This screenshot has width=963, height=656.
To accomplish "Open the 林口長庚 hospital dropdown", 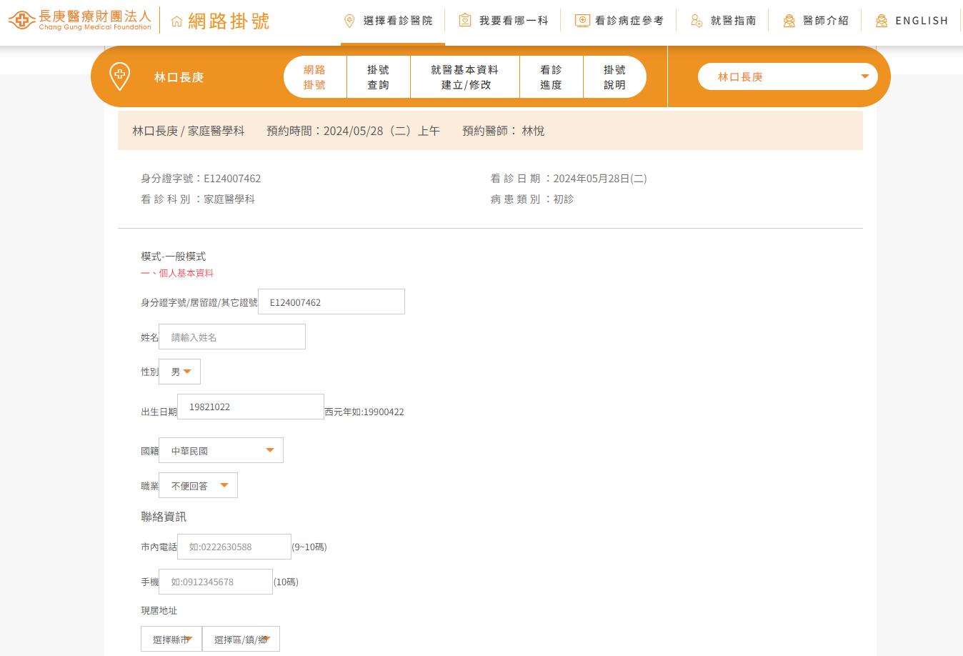I will (787, 76).
